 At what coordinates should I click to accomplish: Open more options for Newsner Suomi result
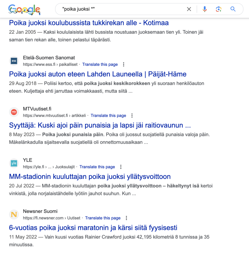[126, 218]
